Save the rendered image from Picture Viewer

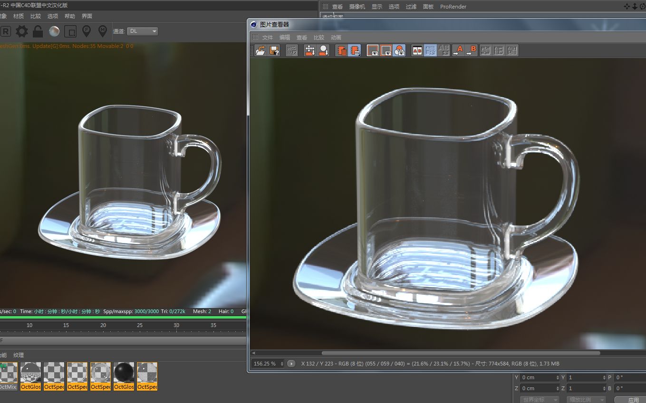(274, 50)
